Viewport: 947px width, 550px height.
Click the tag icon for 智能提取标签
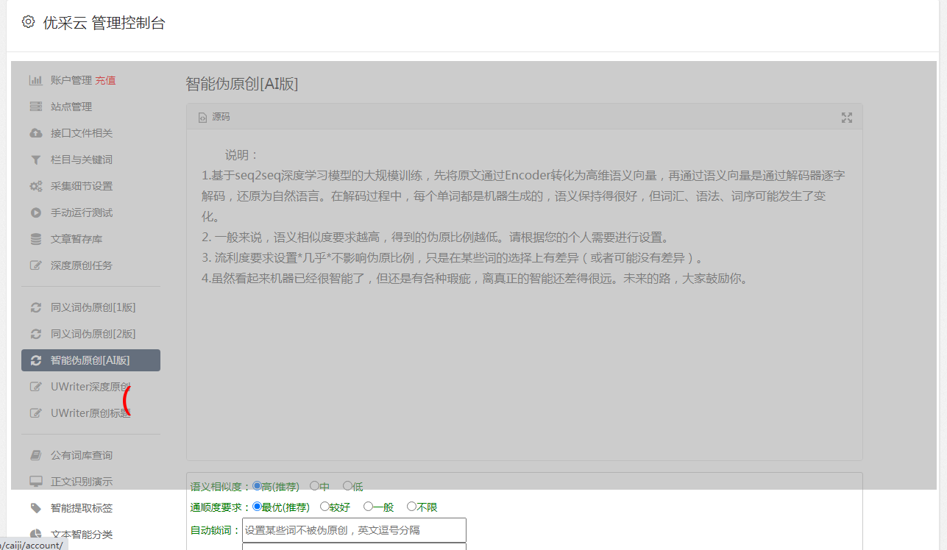pyautogui.click(x=35, y=508)
